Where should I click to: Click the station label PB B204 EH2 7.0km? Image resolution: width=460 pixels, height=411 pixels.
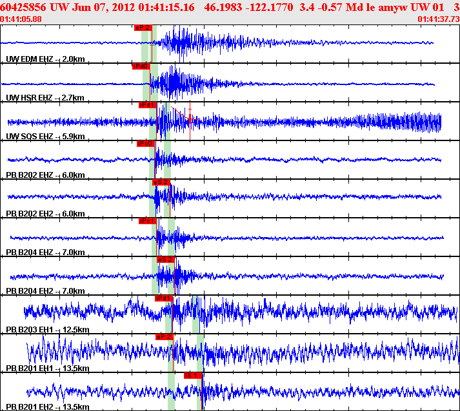pyautogui.click(x=45, y=291)
